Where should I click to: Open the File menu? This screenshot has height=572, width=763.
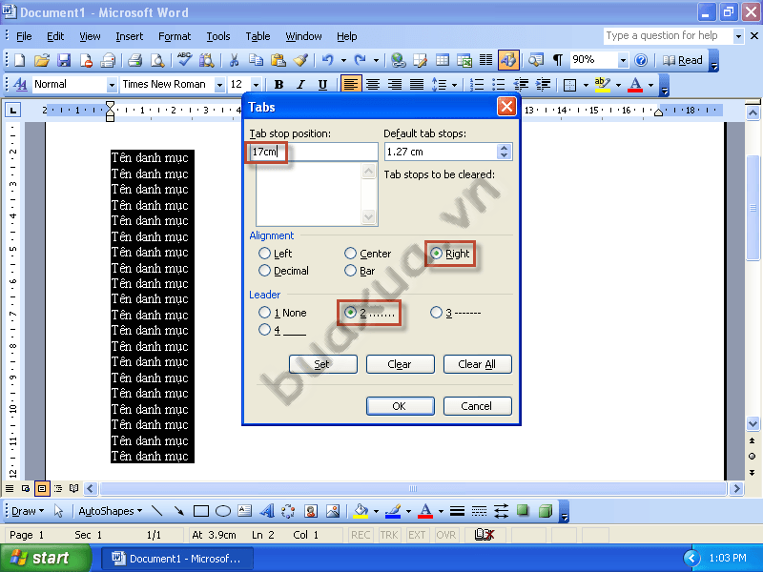[24, 36]
